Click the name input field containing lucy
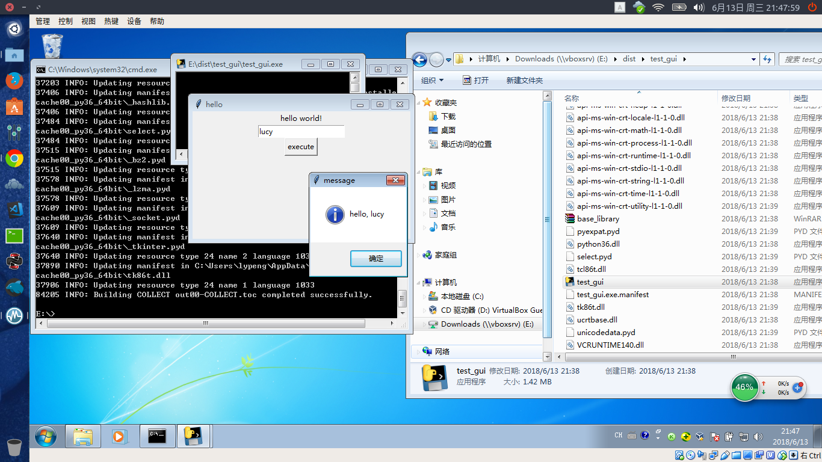 [x=301, y=132]
